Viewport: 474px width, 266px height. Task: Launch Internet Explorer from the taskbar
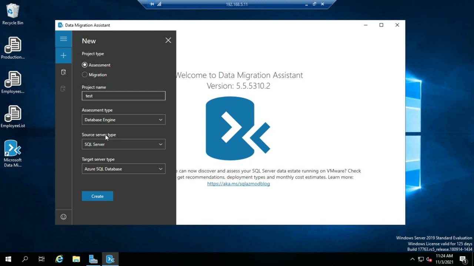click(x=59, y=259)
